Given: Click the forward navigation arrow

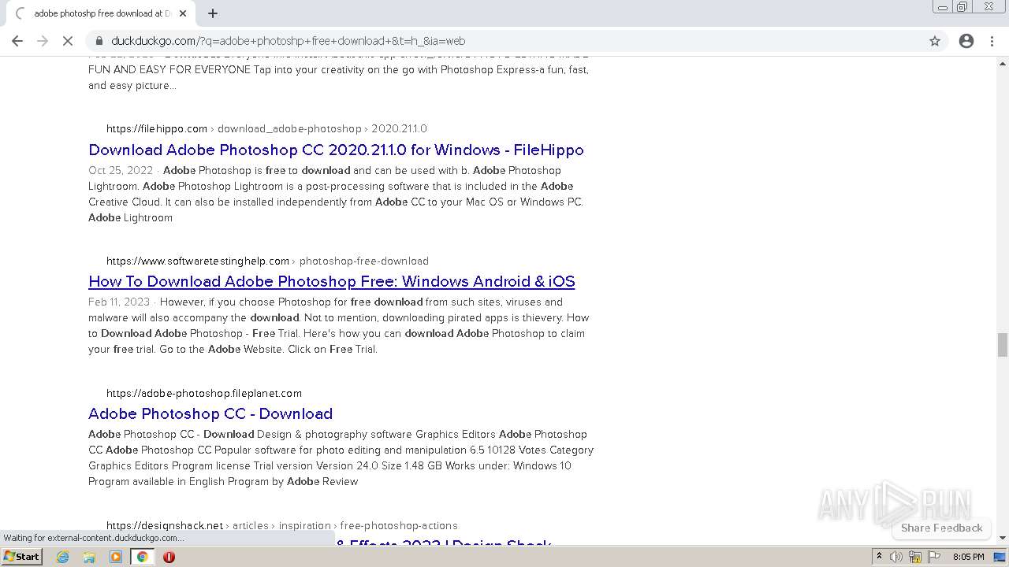Looking at the screenshot, I should (x=43, y=41).
